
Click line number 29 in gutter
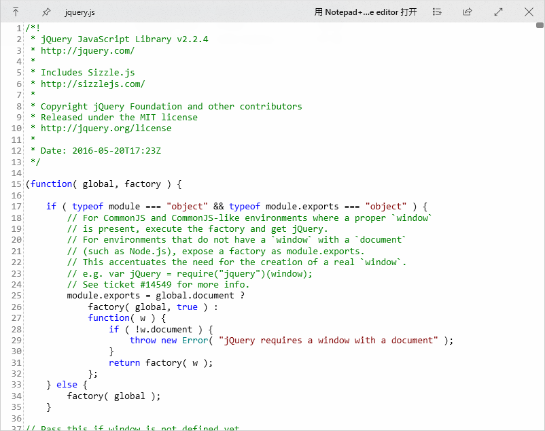16,341
